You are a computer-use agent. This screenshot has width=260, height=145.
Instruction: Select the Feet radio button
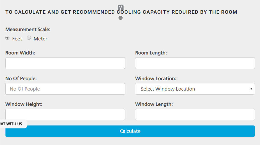[x=8, y=38]
